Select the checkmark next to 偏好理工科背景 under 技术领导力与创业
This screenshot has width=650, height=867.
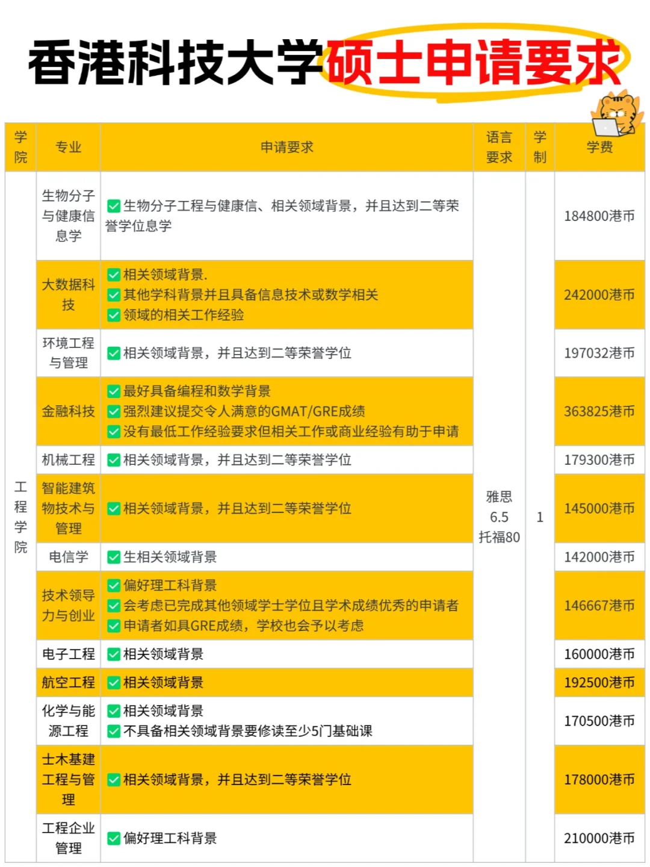click(113, 585)
